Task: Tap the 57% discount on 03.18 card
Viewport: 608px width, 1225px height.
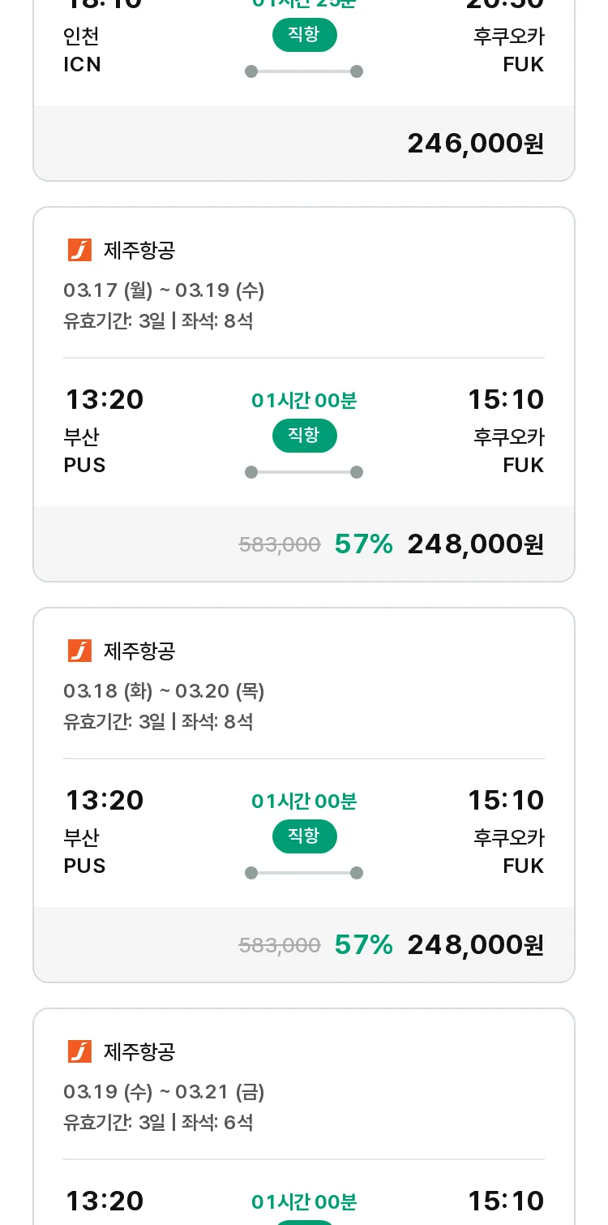Action: [363, 945]
